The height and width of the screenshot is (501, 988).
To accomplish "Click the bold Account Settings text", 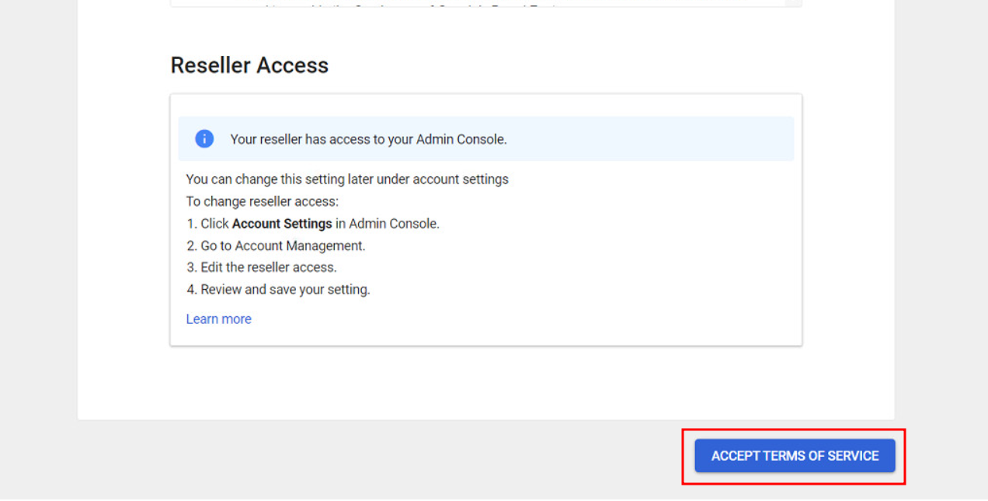I will 282,224.
